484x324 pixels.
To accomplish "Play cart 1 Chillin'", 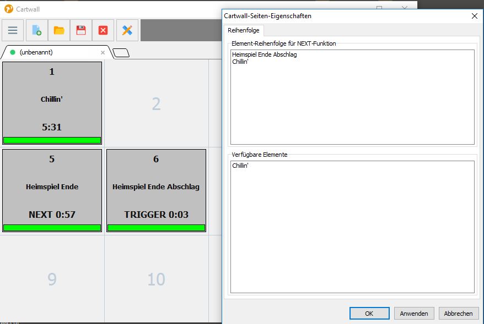I will [52, 100].
